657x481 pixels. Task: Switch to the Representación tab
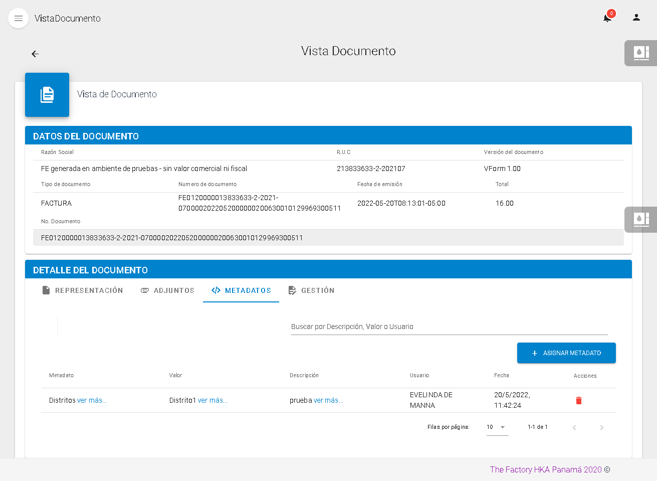83,290
